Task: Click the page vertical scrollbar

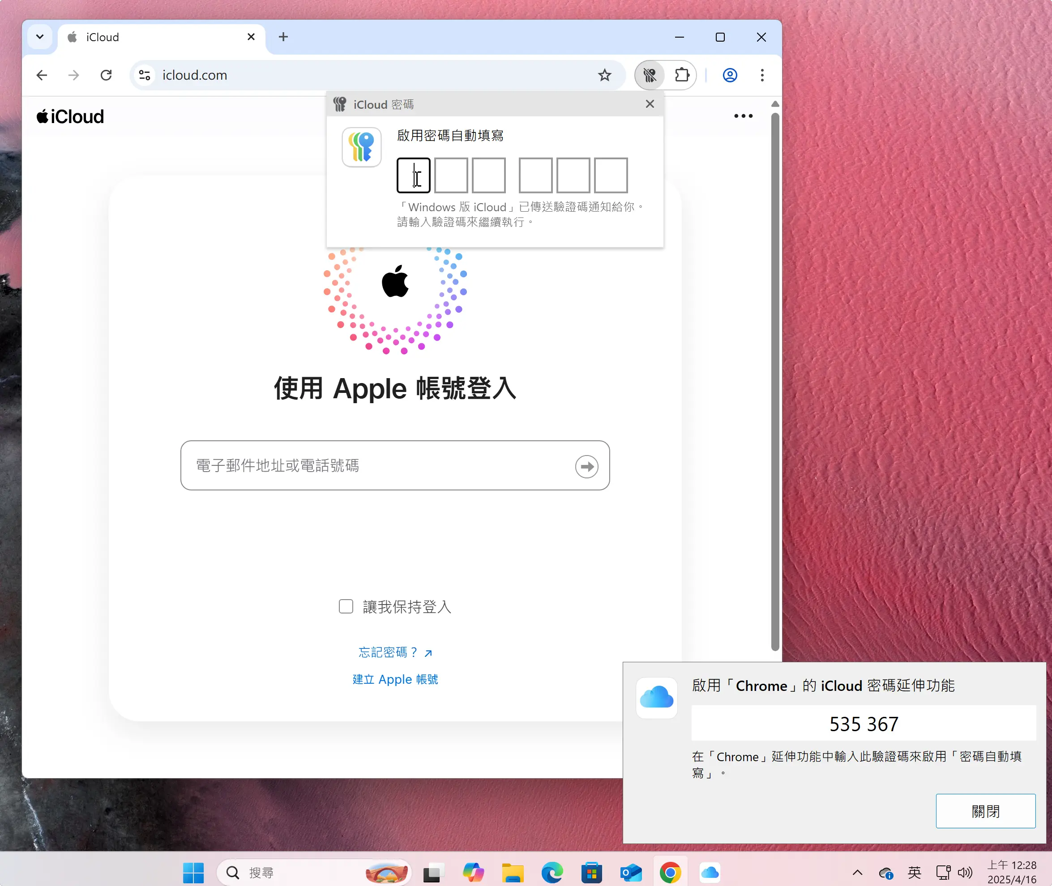Action: (775, 382)
